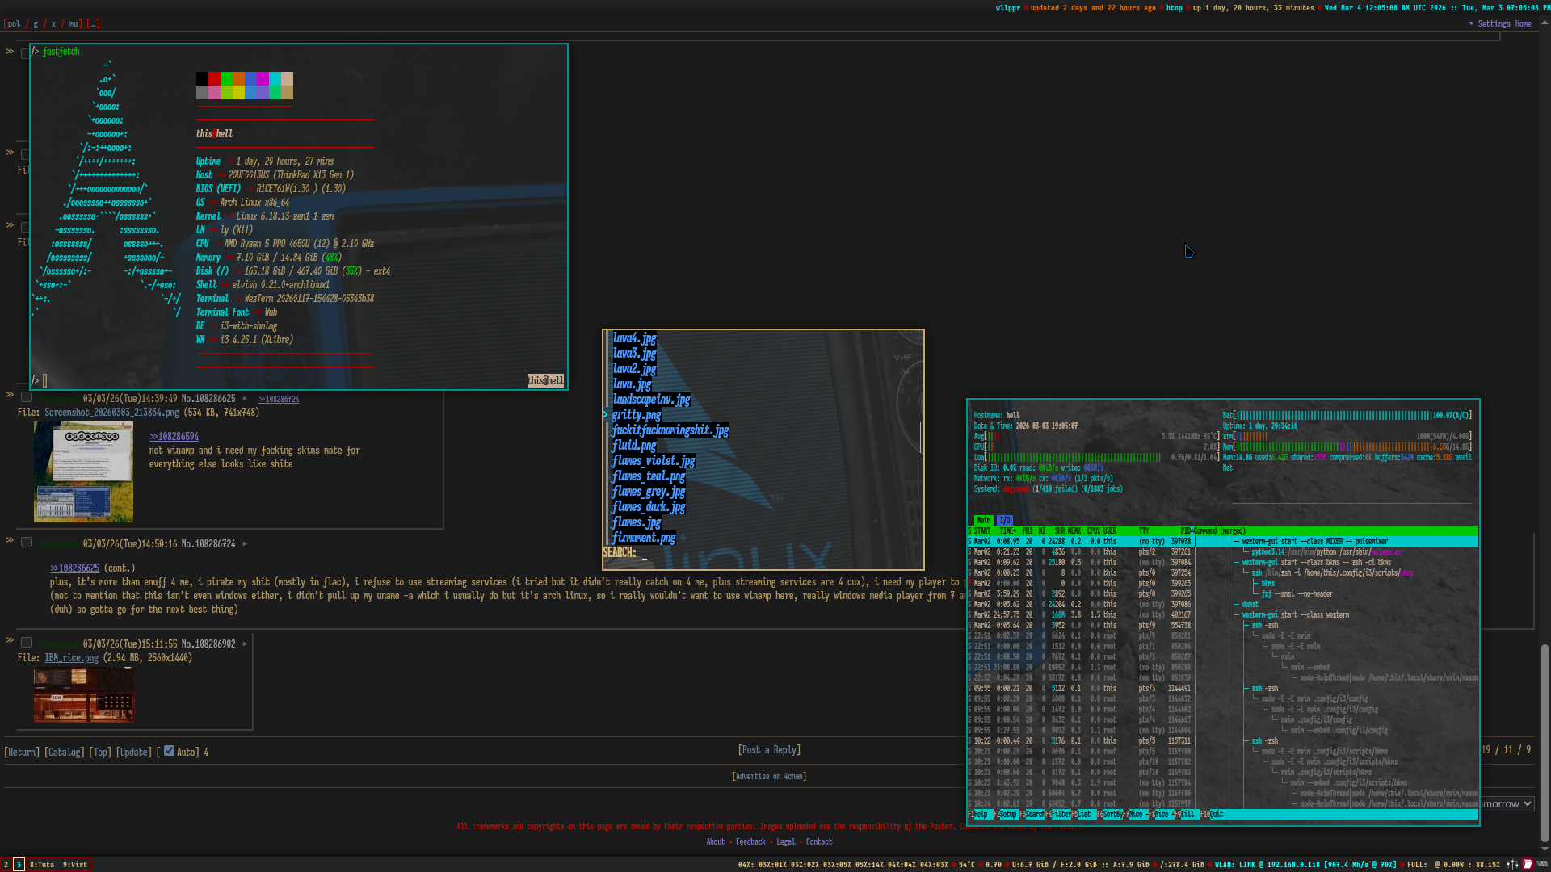This screenshot has width=1551, height=872.
Task: Click the cyan color swatch in fastfetch
Action: [x=275, y=79]
